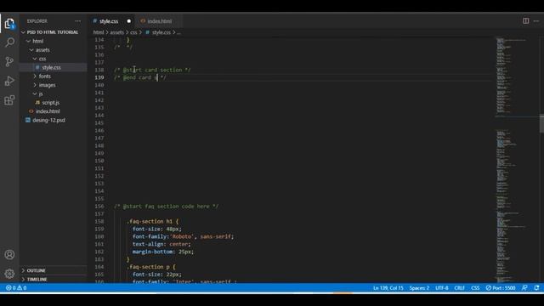Click the font-family 'Roboto' line
Screen dimensions: 544x306
(184, 236)
